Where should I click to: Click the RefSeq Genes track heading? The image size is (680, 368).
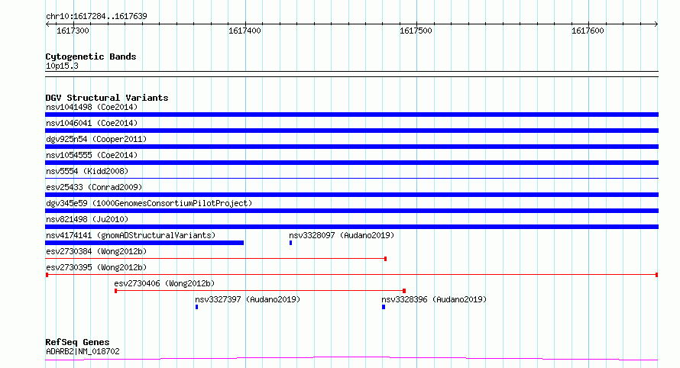pyautogui.click(x=77, y=343)
